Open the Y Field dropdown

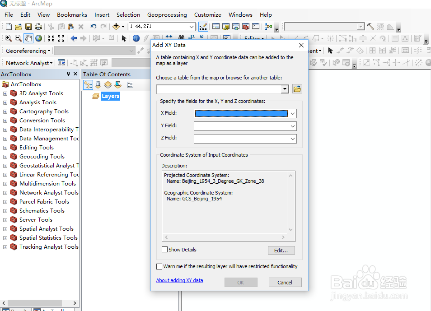pyautogui.click(x=293, y=126)
